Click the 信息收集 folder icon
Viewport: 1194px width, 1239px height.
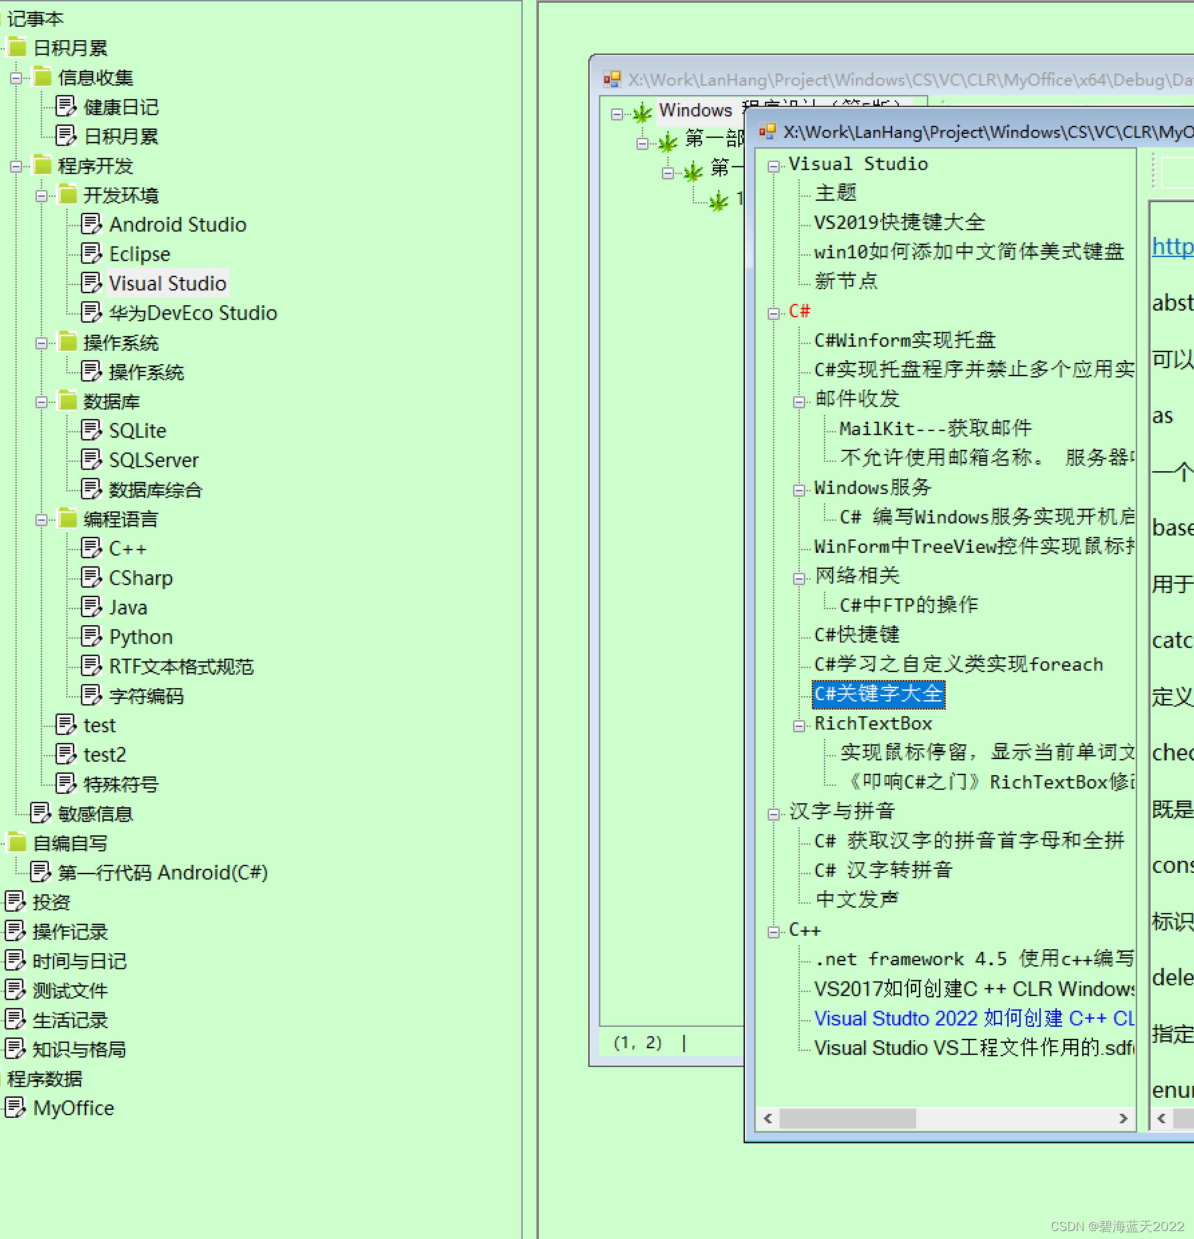pos(42,77)
